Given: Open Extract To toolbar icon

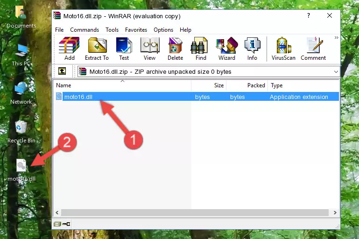Looking at the screenshot, I should click(97, 49).
